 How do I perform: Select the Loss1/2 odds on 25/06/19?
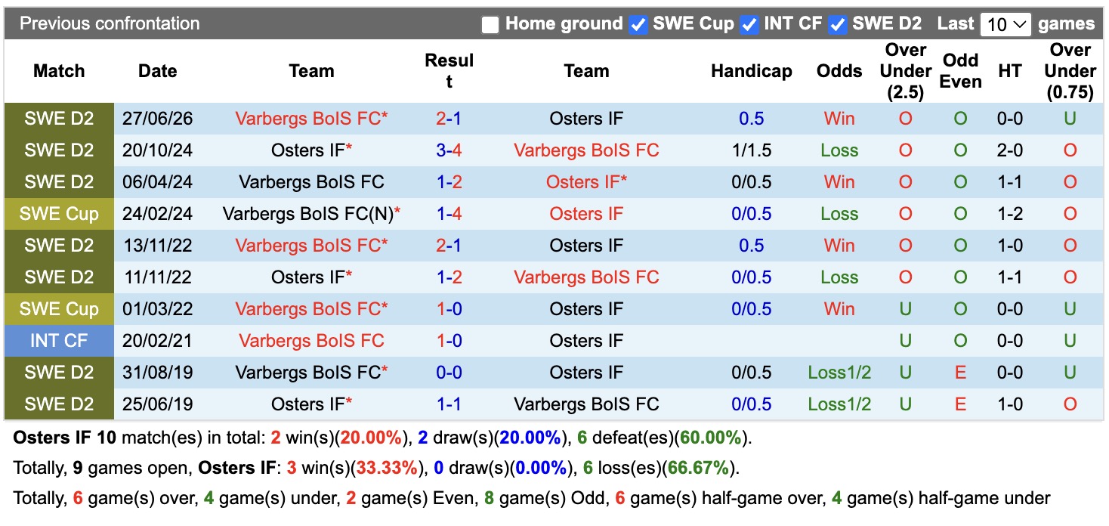(839, 404)
